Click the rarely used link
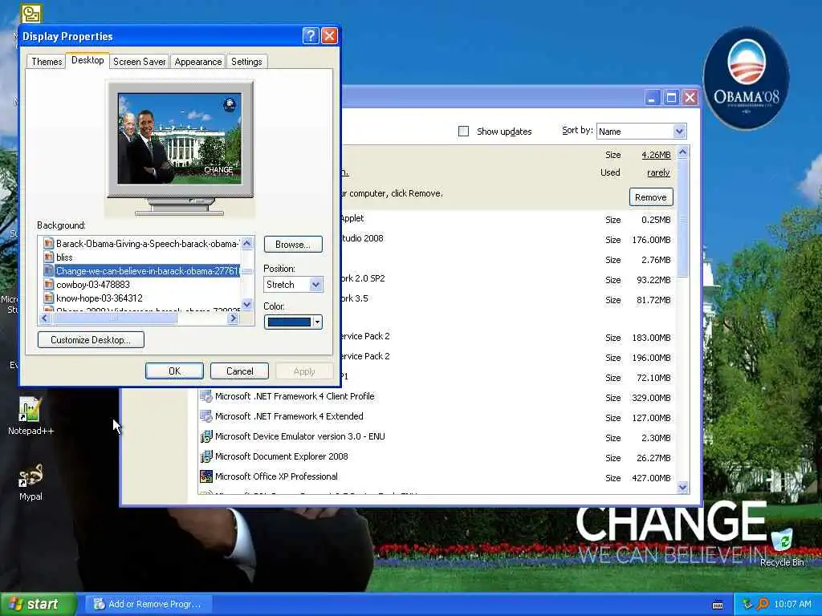 click(658, 172)
